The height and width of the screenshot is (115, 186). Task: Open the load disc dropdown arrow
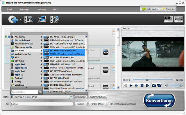pos(21,19)
